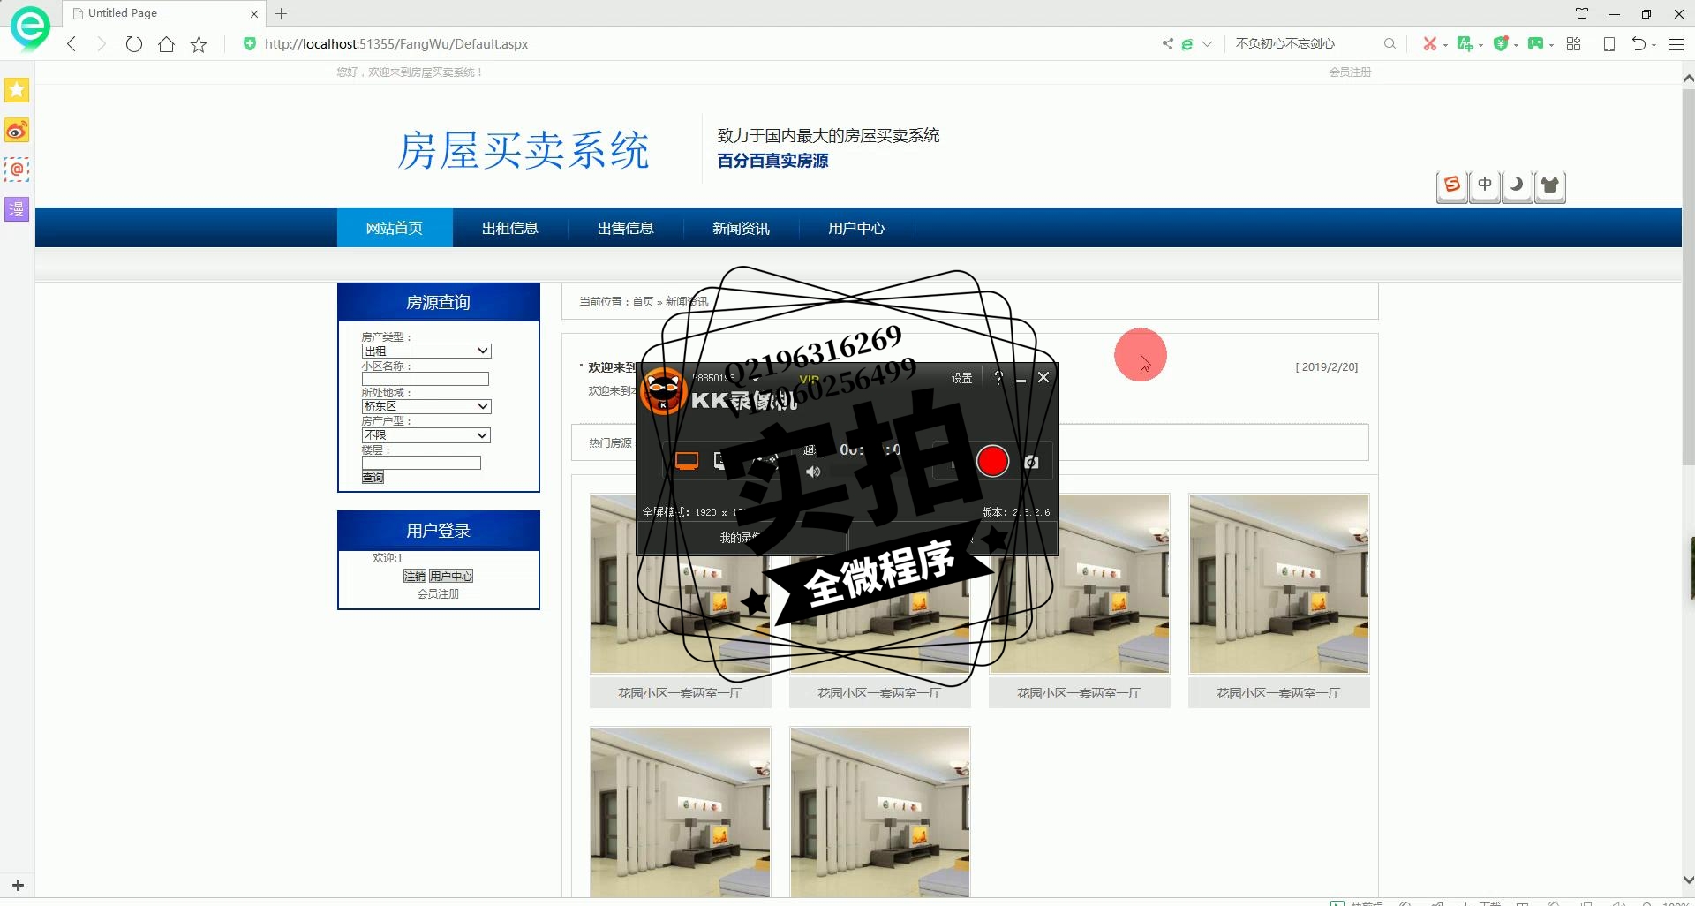
Task: Open 用户中心 navigation tab
Action: point(857,228)
